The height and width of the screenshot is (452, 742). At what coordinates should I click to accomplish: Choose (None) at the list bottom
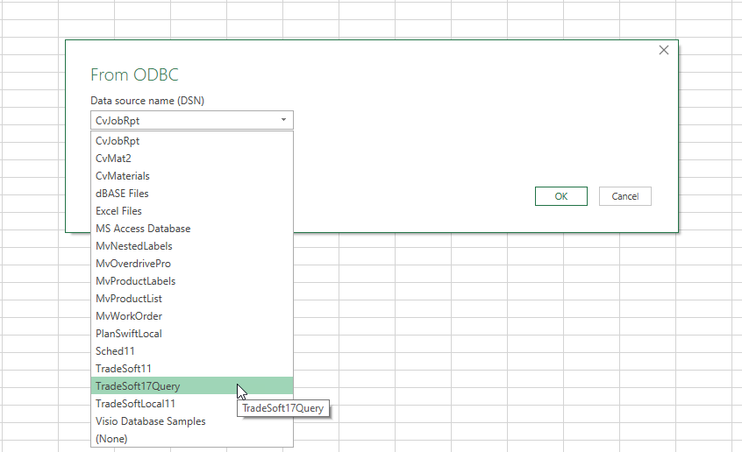(111, 438)
